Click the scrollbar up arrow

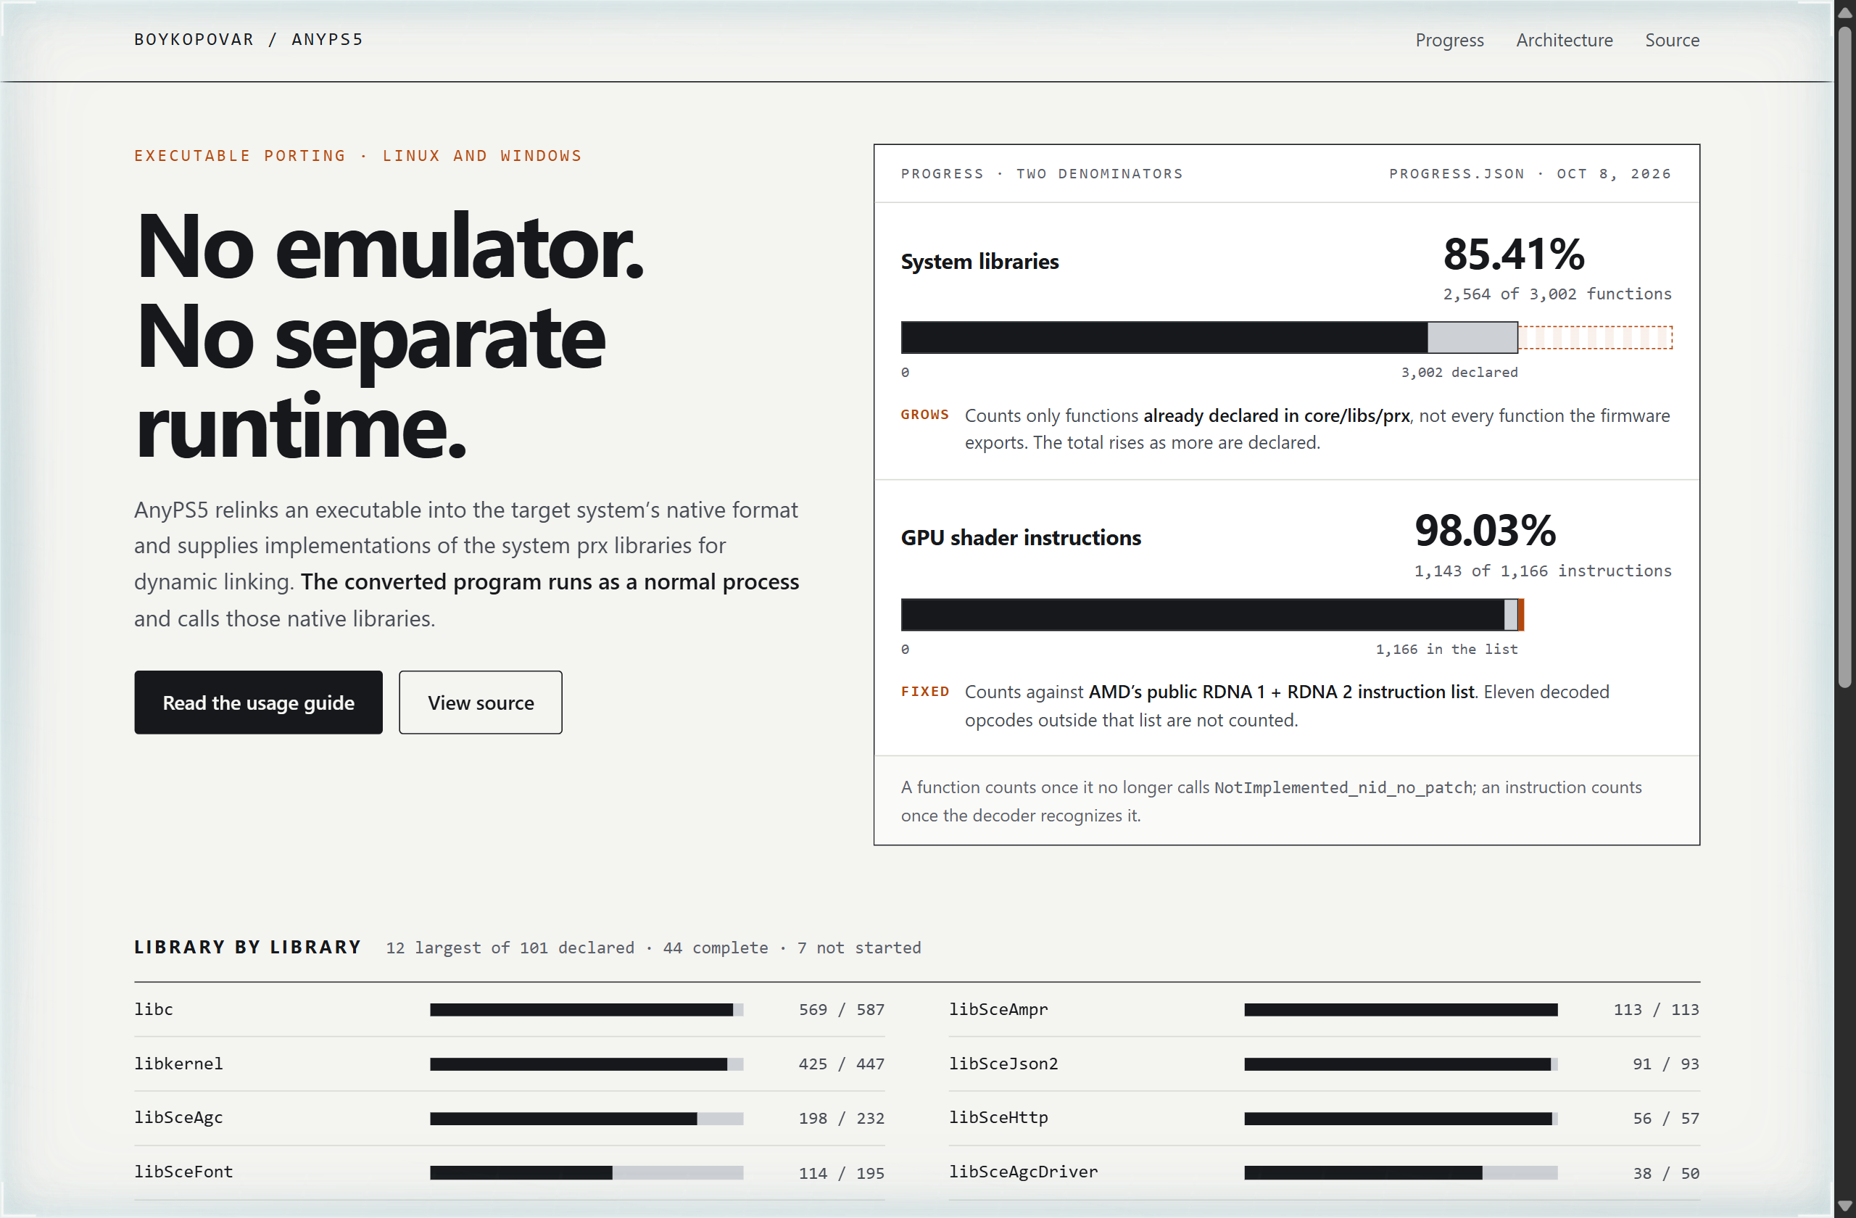(1844, 12)
